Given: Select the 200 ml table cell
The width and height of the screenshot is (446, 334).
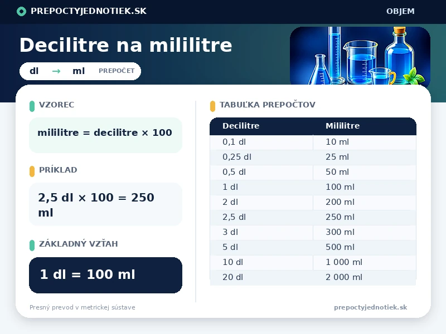Looking at the screenshot, I should click(365, 202).
